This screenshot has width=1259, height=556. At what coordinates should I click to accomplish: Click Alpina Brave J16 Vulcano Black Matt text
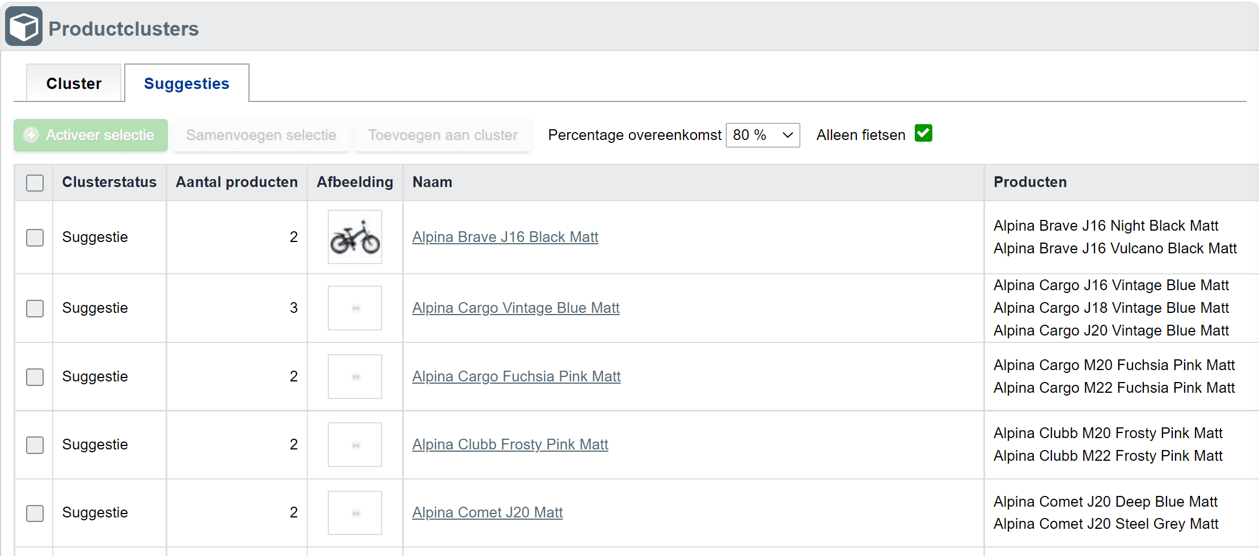point(1115,248)
